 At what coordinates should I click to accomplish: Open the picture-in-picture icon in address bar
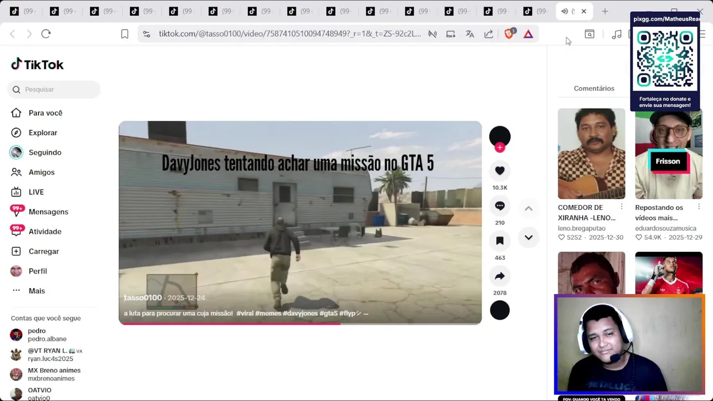point(451,34)
